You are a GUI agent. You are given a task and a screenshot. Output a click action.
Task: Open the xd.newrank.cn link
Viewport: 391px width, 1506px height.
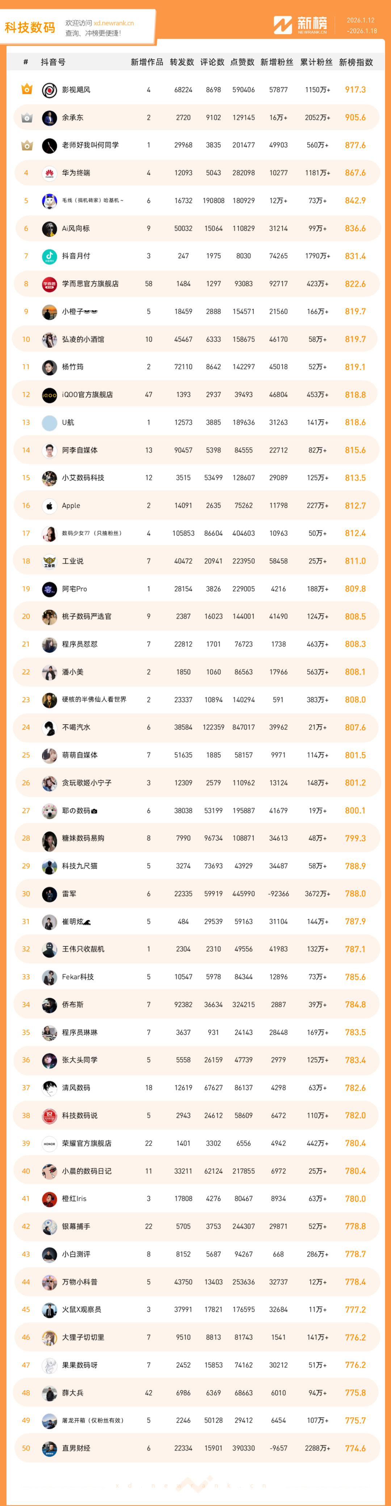tap(113, 24)
